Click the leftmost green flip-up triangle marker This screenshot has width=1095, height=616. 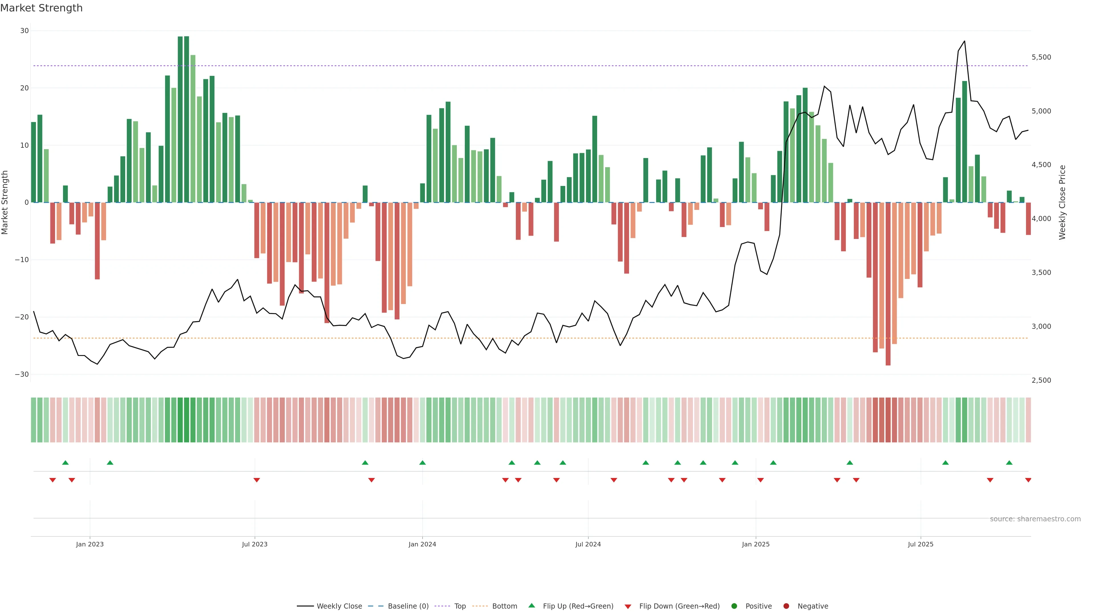[x=65, y=463]
